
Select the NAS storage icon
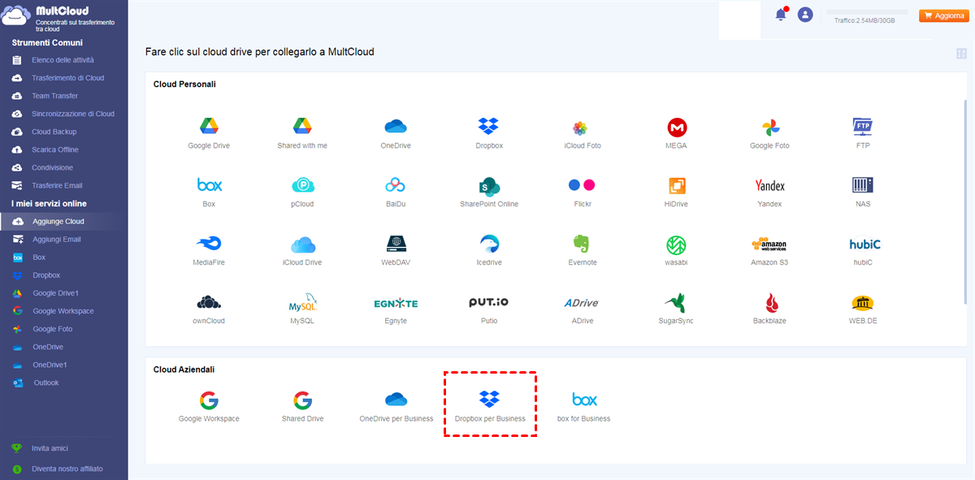pos(863,185)
